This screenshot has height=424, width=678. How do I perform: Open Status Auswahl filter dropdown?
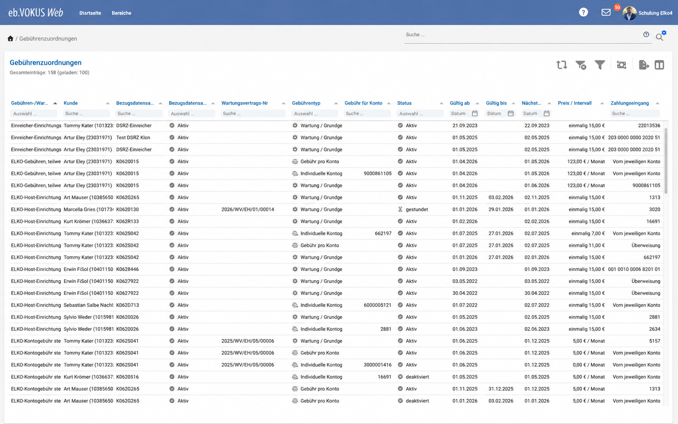tap(420, 114)
